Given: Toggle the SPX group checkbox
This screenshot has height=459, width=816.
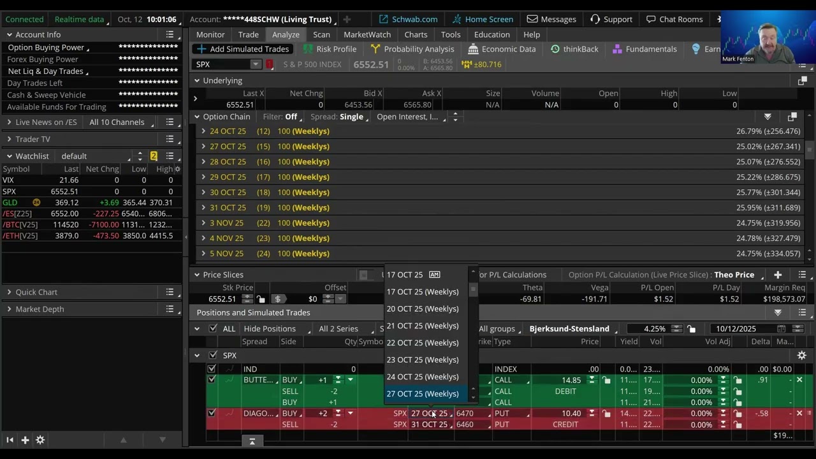Looking at the screenshot, I should tap(213, 356).
